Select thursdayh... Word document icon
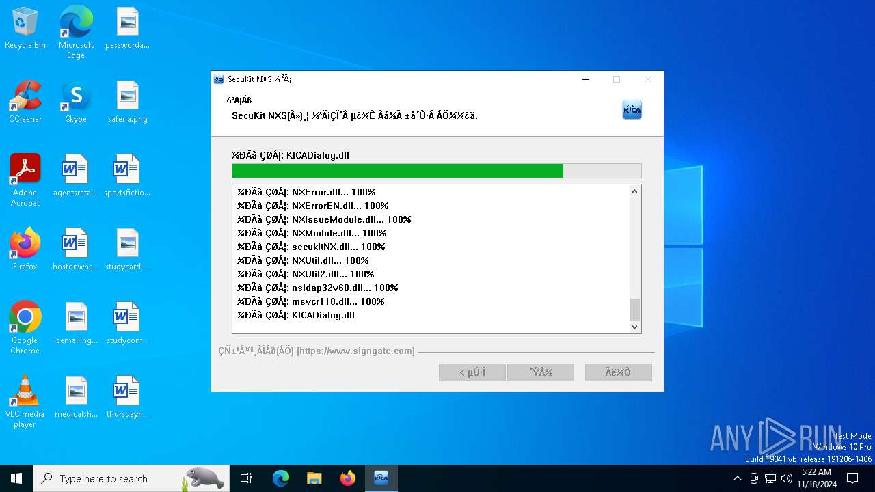This screenshot has height=492, width=875. pos(127,398)
